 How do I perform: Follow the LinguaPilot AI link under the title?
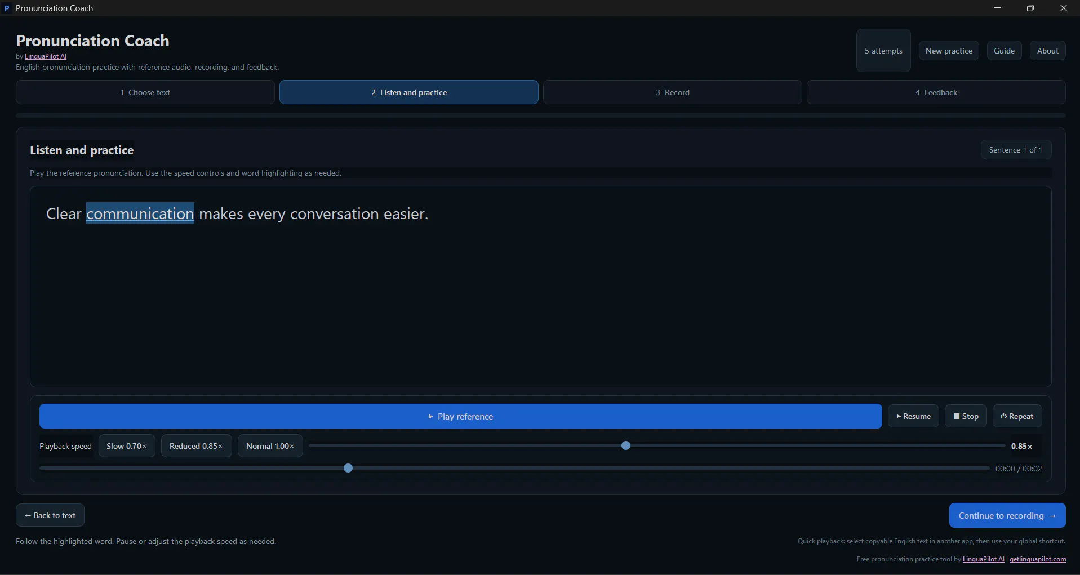(x=46, y=56)
